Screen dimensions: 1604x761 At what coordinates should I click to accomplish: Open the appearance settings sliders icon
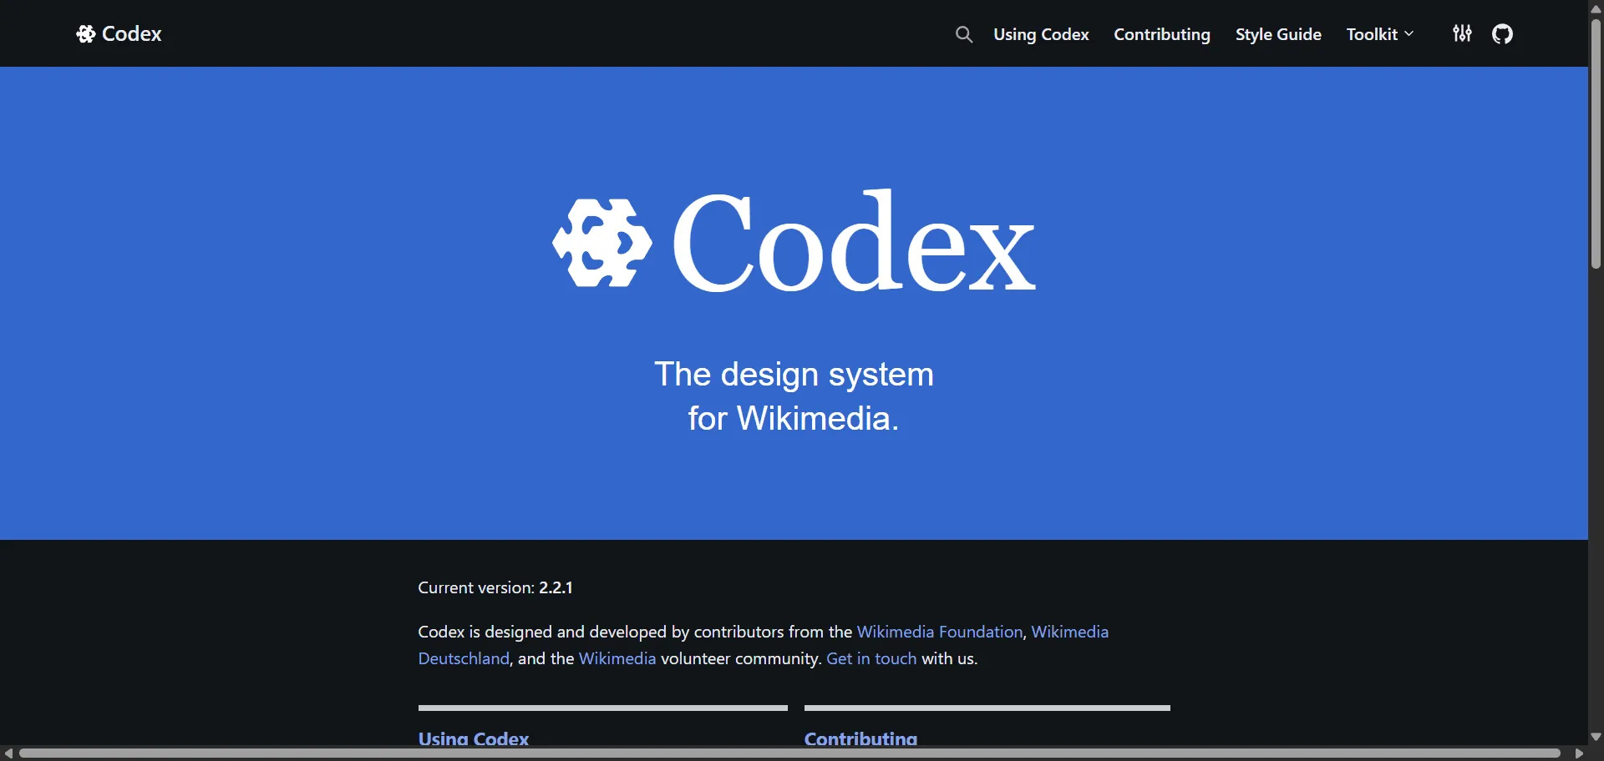(x=1462, y=34)
